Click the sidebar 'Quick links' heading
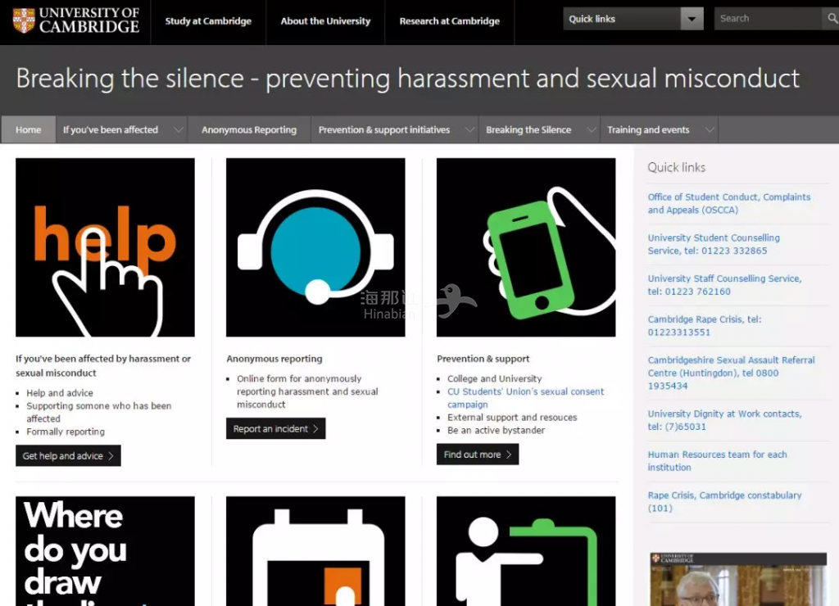 coord(676,167)
